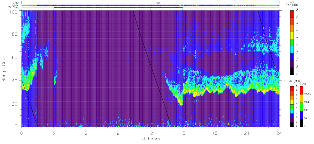Click the CPID value 151
The width and height of the screenshot is (314, 144).
(x=158, y=3)
